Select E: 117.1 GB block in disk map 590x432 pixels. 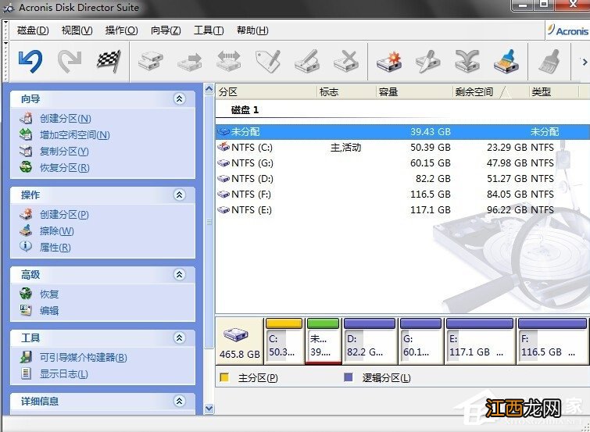(480, 341)
